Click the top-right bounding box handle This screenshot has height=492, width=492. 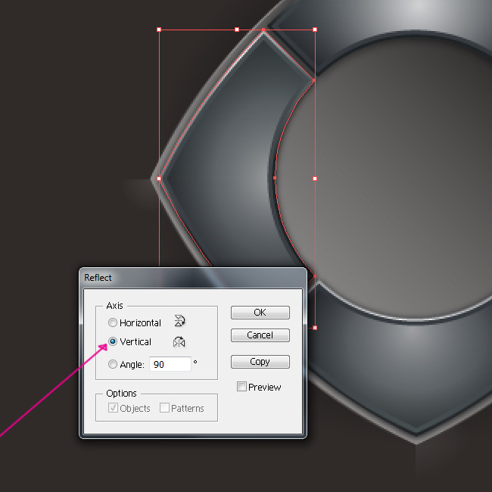tap(315, 30)
